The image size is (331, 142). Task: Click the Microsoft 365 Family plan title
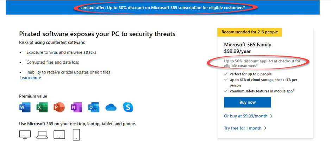(x=248, y=45)
